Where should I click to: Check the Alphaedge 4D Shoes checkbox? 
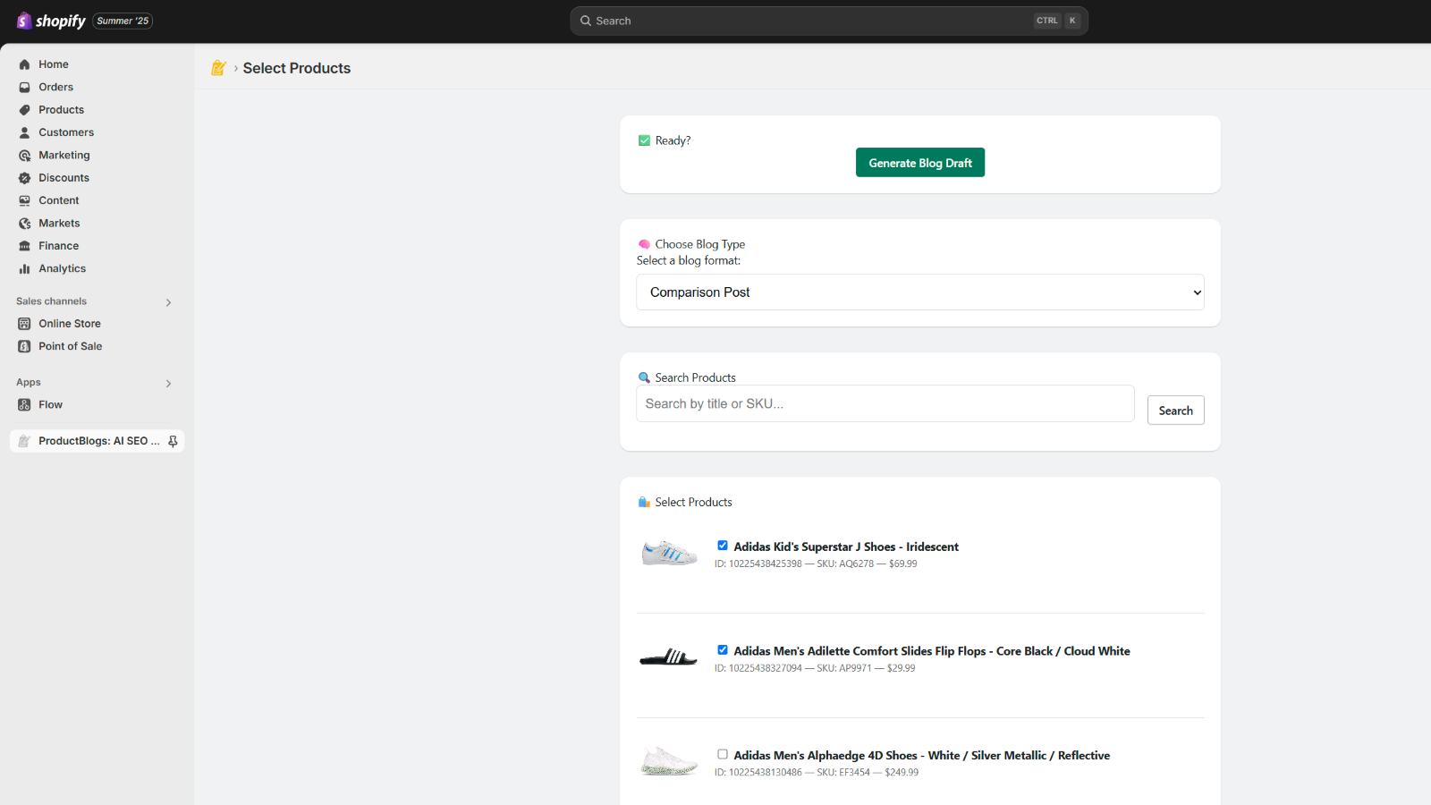(723, 754)
